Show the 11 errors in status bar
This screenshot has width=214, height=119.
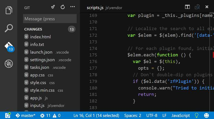click(46, 116)
